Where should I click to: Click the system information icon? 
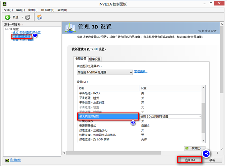pos(7,160)
